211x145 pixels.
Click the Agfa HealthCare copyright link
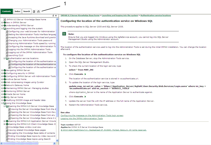pos(103,130)
